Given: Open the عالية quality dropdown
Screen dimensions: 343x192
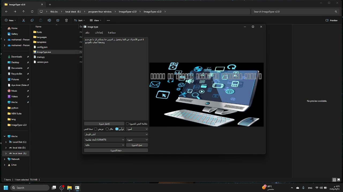Looking at the screenshot, I should [x=104, y=145].
